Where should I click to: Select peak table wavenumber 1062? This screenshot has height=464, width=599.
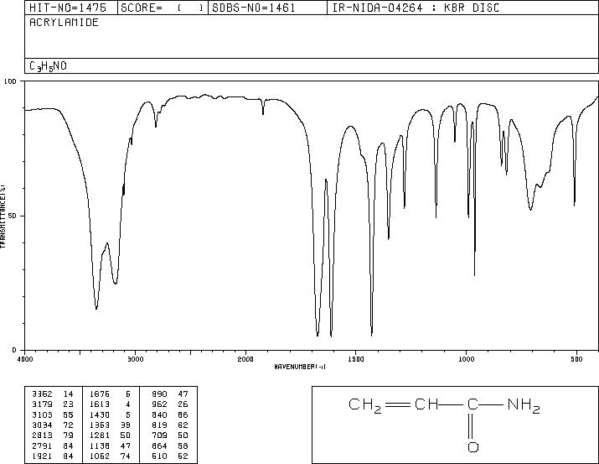(x=100, y=456)
